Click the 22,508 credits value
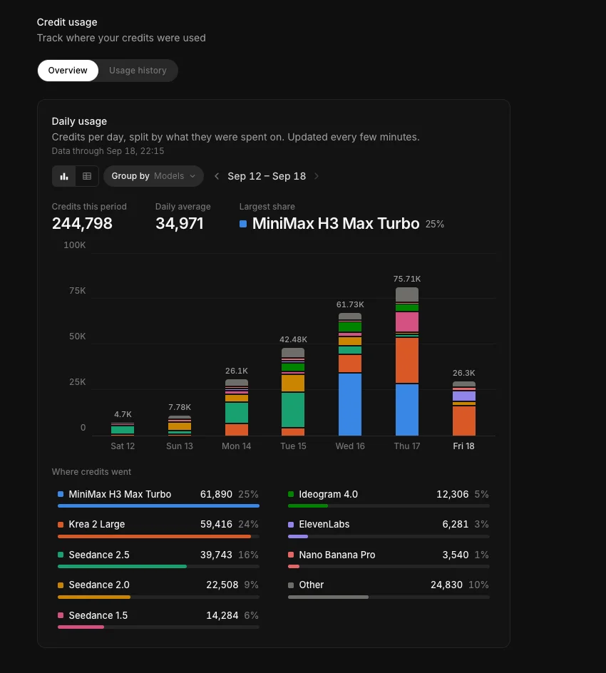Image resolution: width=606 pixels, height=673 pixels. pyautogui.click(x=222, y=585)
